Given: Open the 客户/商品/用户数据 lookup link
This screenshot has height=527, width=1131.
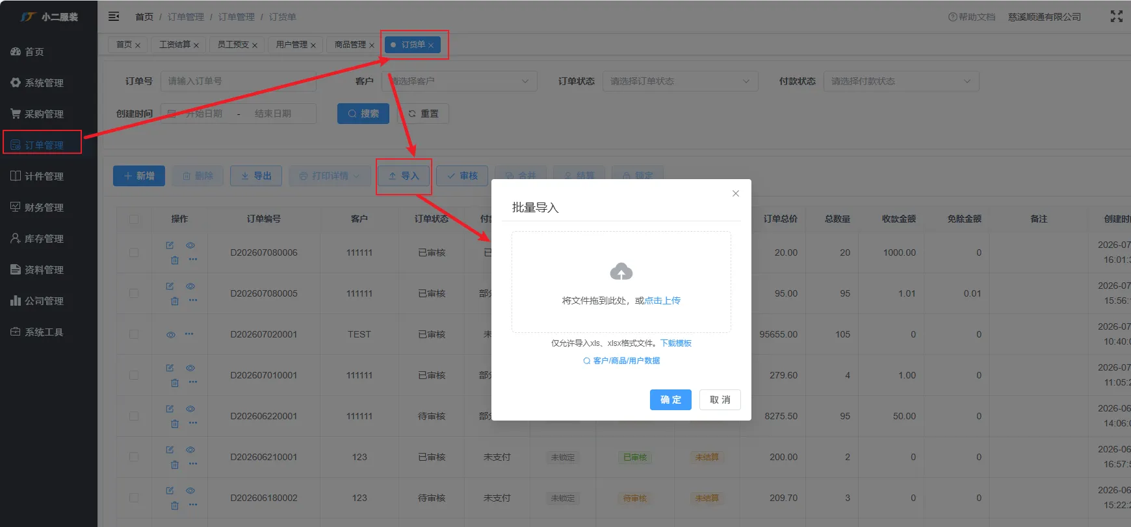Looking at the screenshot, I should (x=621, y=361).
